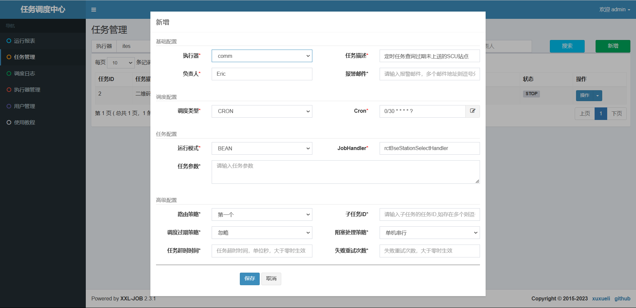Open the 执行器 dropdown showing comm

click(262, 56)
